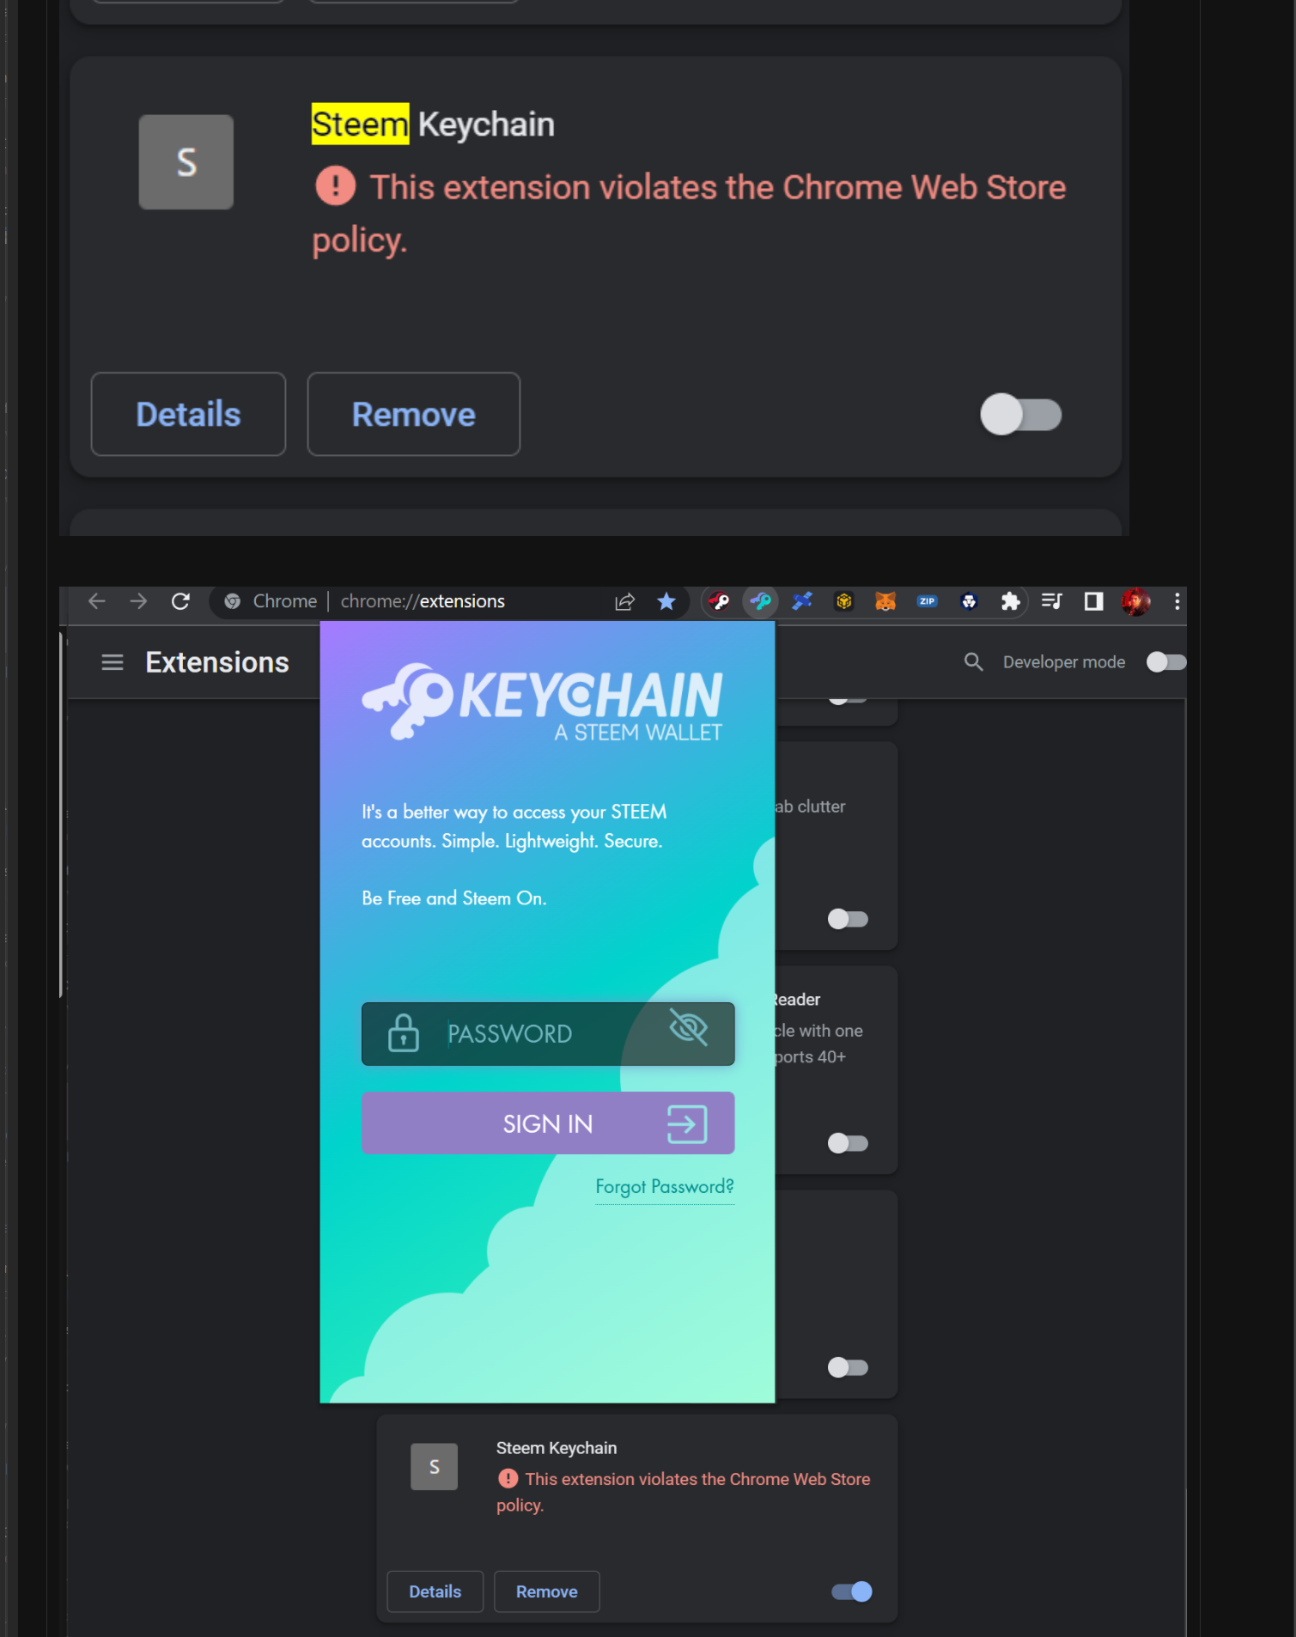1296x1637 pixels.
Task: Click 'Be Free and Steem On.' text
Action: pyautogui.click(x=454, y=898)
